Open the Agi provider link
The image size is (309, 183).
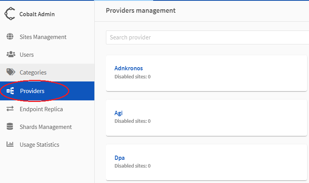pos(118,113)
